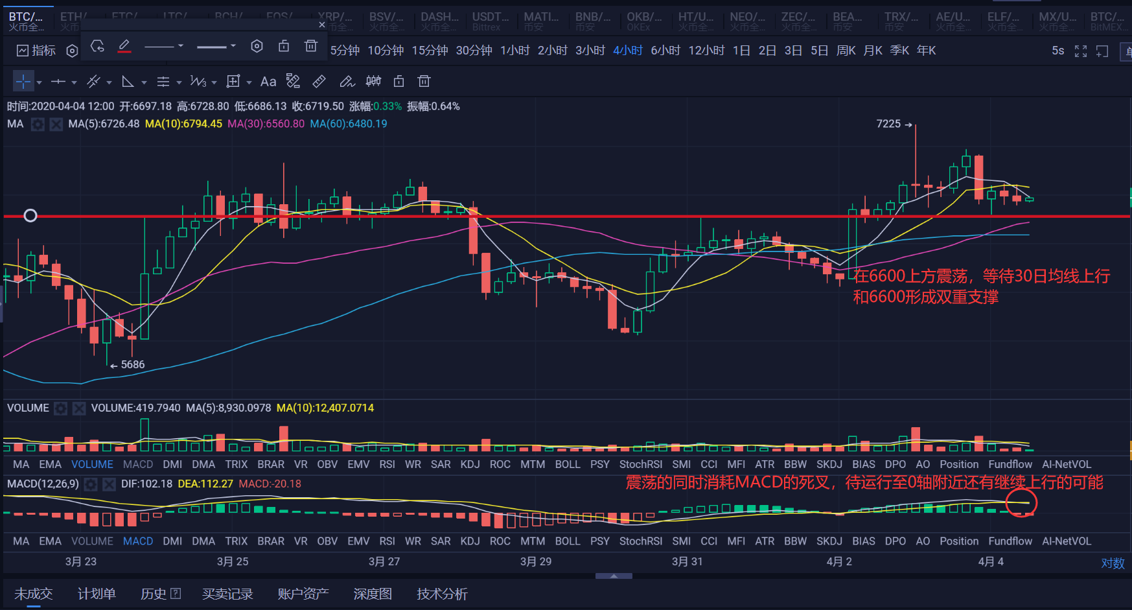Expand the horizontal line tool options
Viewport: 1132px width, 610px height.
coord(74,82)
